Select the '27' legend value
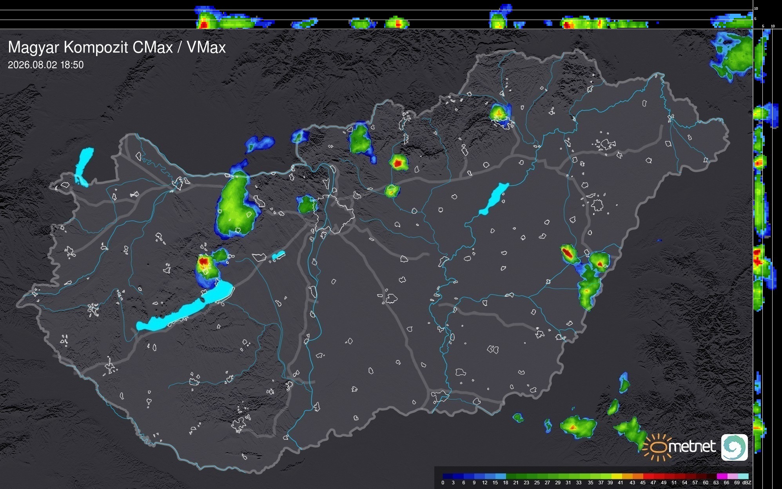 point(548,483)
